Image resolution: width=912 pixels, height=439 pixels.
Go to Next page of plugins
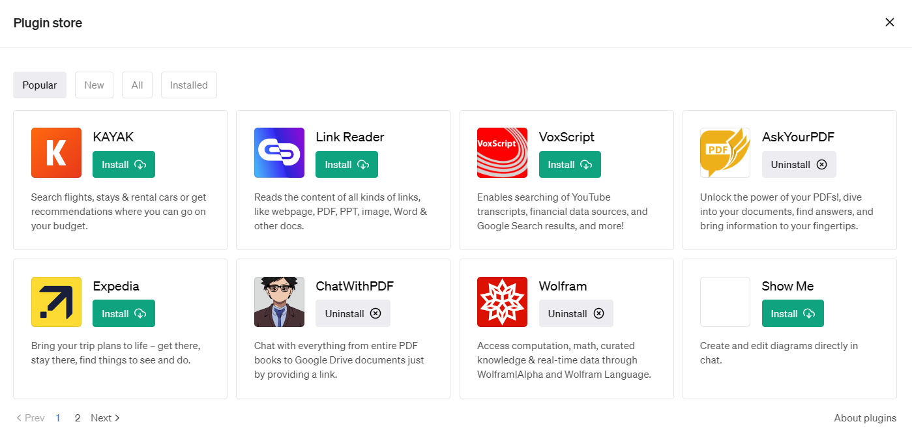coord(106,418)
